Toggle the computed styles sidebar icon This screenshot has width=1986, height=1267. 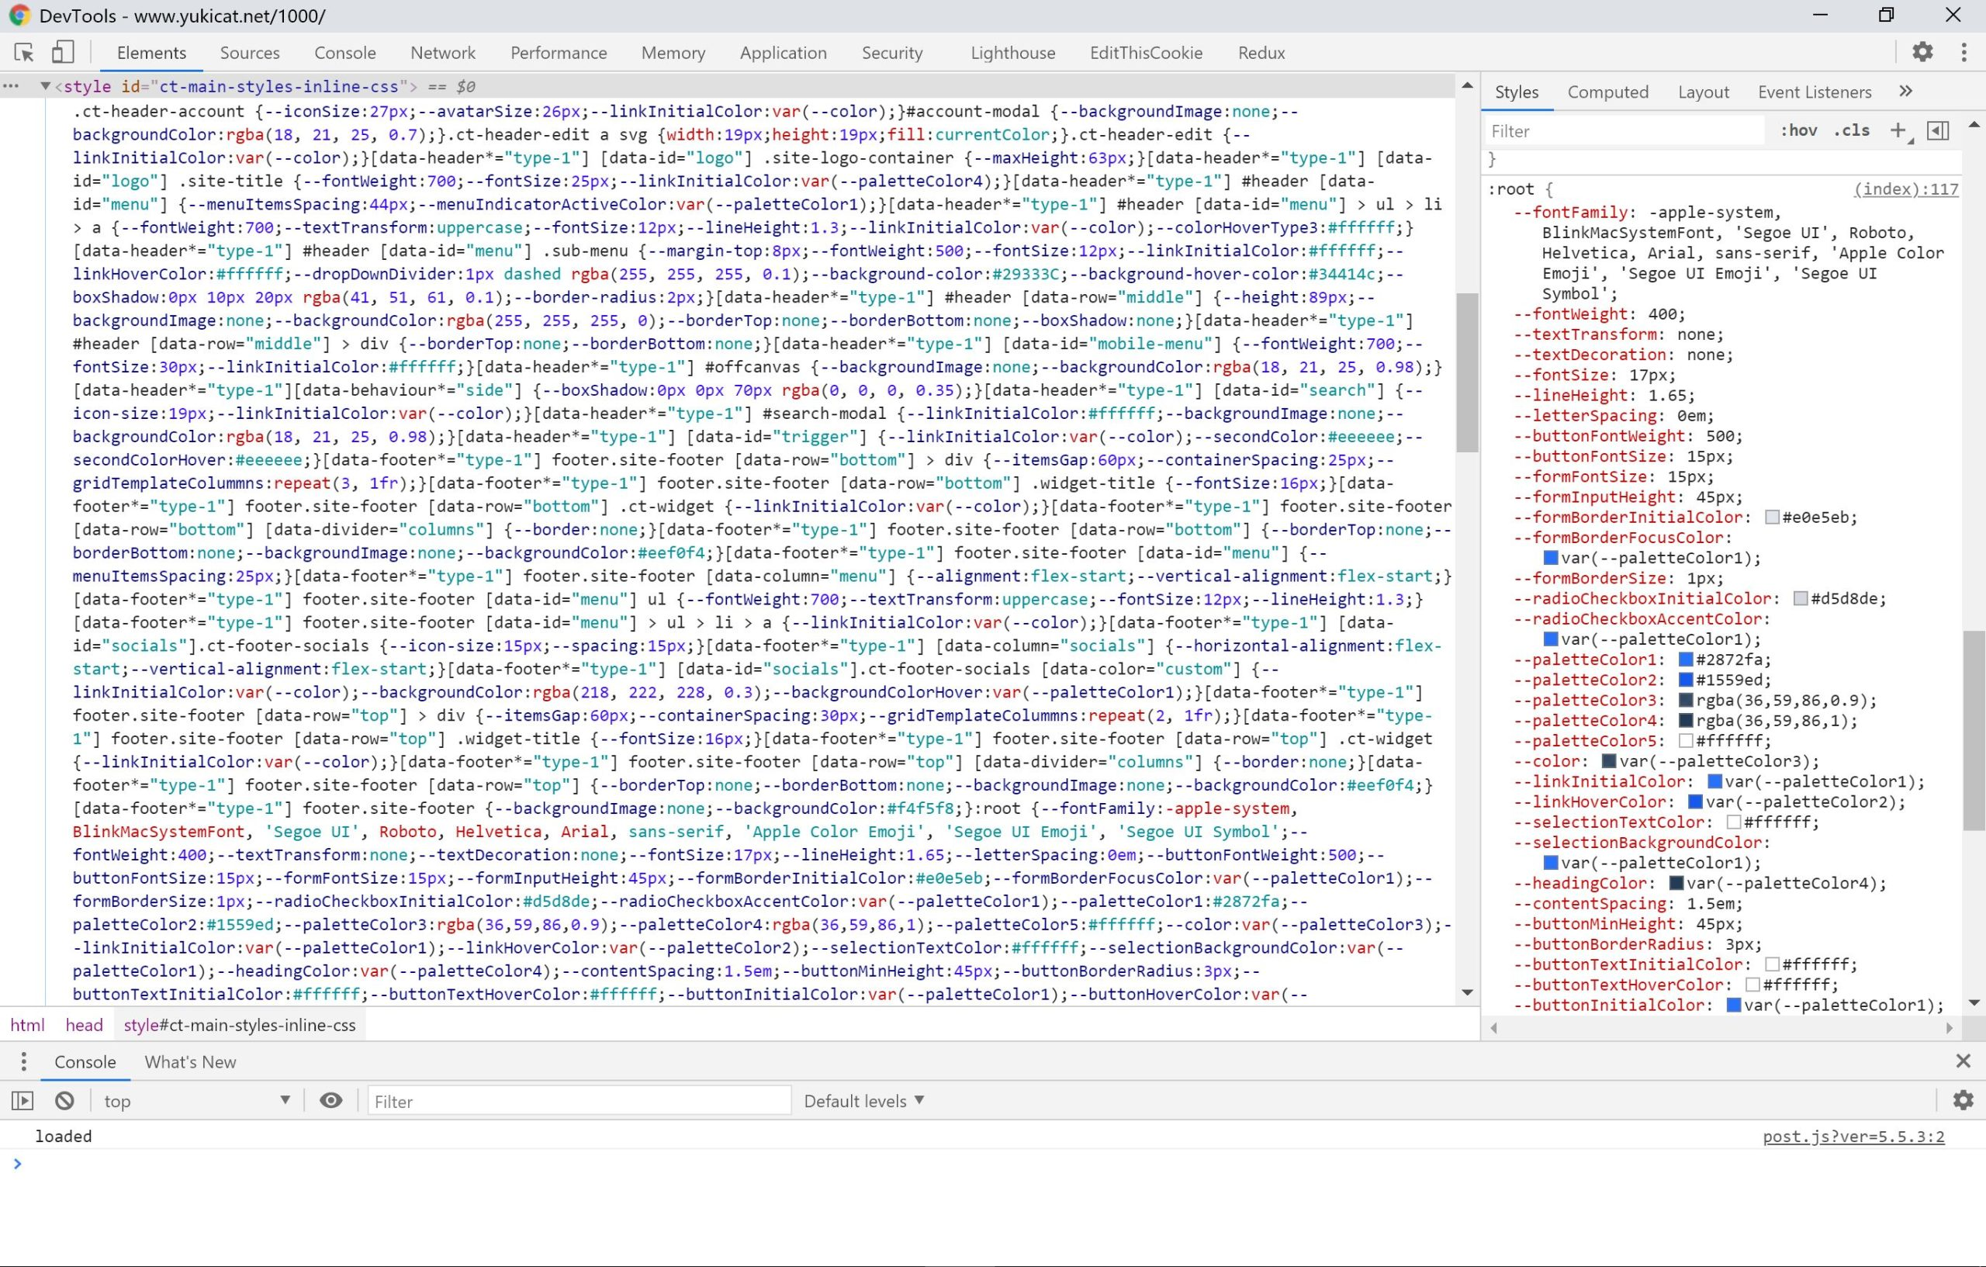point(1937,130)
